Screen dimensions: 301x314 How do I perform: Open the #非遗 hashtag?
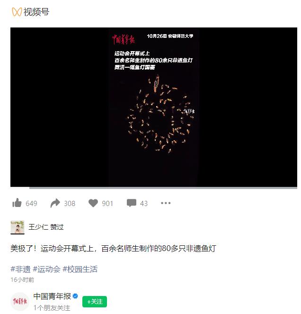point(20,269)
